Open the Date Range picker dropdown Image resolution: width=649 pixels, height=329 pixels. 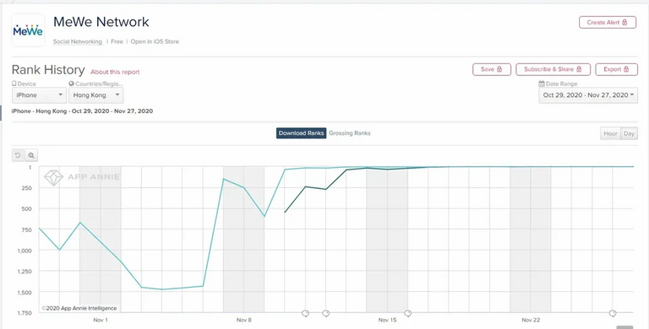[x=588, y=95]
